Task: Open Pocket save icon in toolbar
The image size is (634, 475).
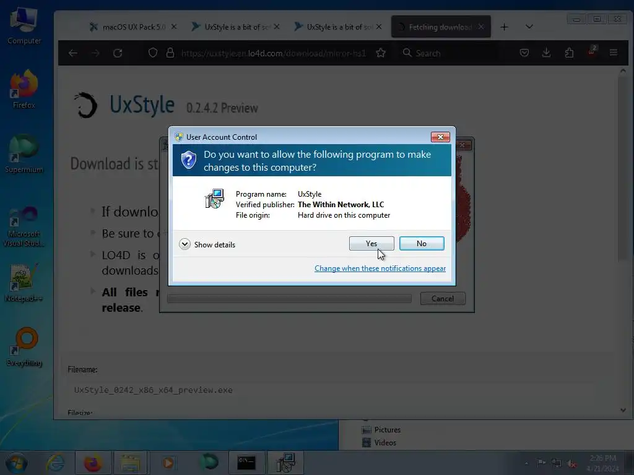Action: (524, 53)
